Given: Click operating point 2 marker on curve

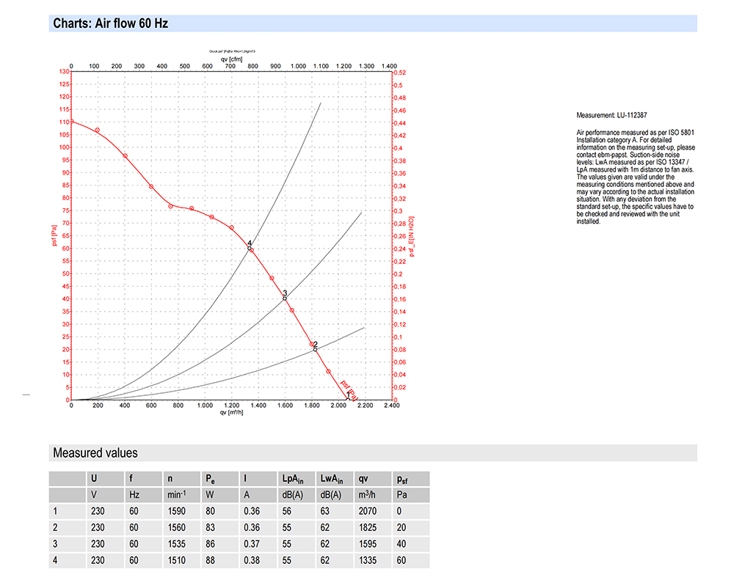Looking at the screenshot, I should click(x=315, y=349).
